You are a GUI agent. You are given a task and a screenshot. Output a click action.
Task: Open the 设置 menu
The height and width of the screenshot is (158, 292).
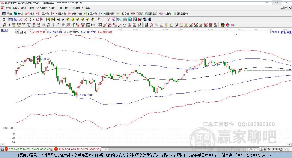52,8
